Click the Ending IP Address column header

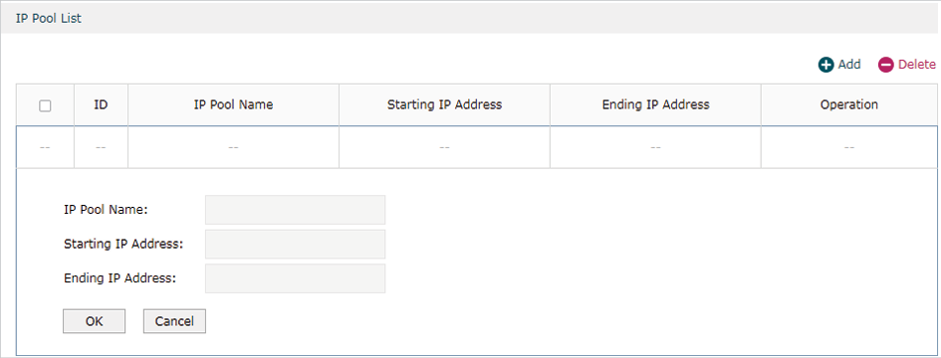655,105
